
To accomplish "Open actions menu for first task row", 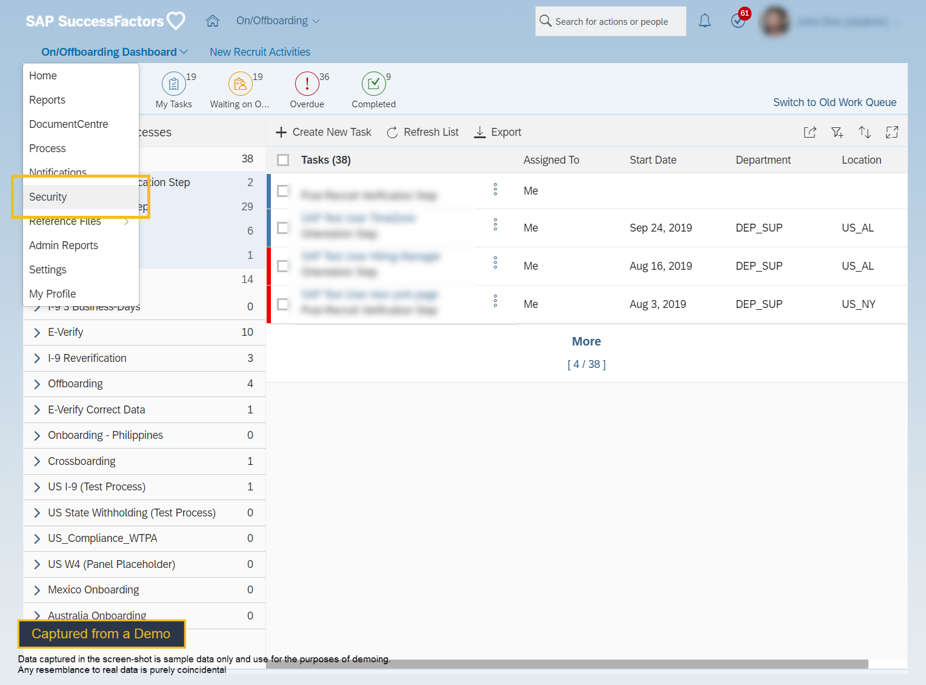I will click(x=495, y=189).
